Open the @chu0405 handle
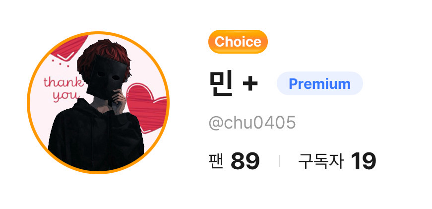Screen dimensions: 432x209 click(252, 123)
